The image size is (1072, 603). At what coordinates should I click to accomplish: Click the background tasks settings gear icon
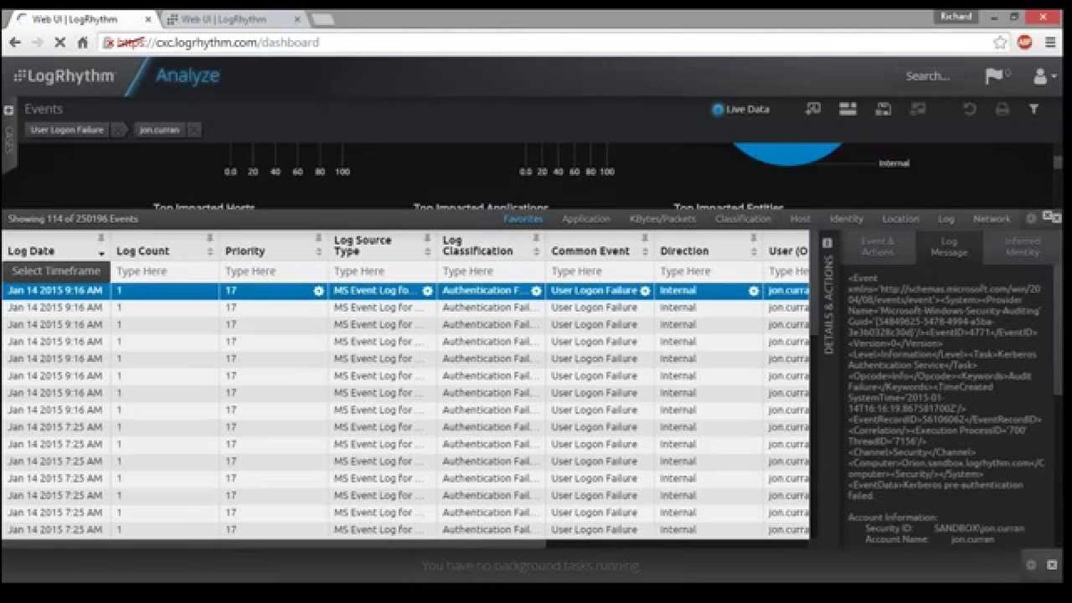click(1031, 565)
